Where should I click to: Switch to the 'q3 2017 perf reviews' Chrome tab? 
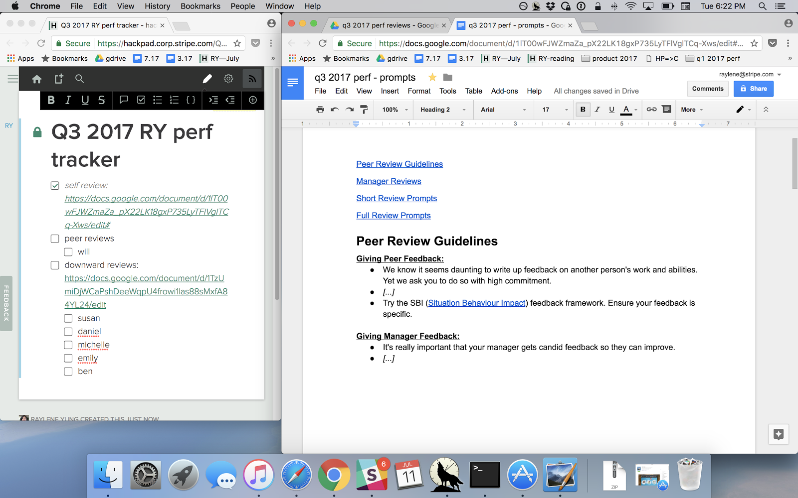coord(389,25)
